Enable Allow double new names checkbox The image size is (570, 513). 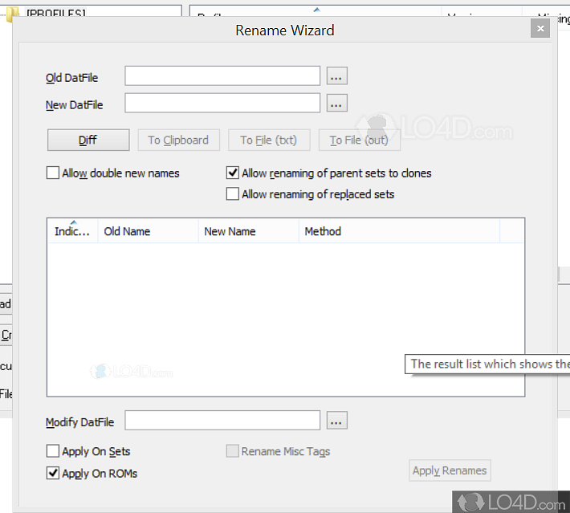pos(53,173)
